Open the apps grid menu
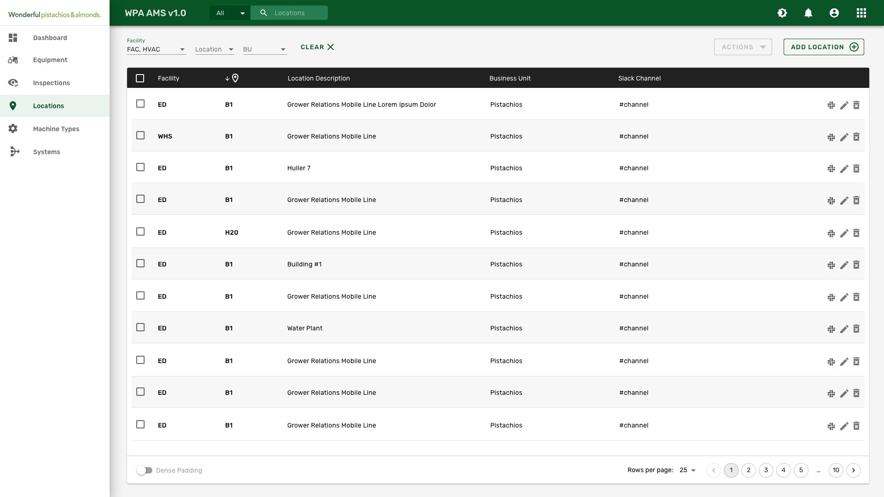This screenshot has height=497, width=884. click(861, 13)
